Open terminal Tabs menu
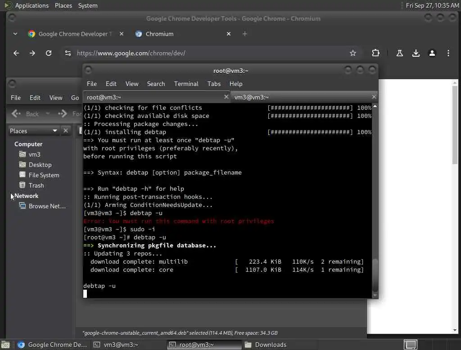461x350 pixels. click(214, 84)
